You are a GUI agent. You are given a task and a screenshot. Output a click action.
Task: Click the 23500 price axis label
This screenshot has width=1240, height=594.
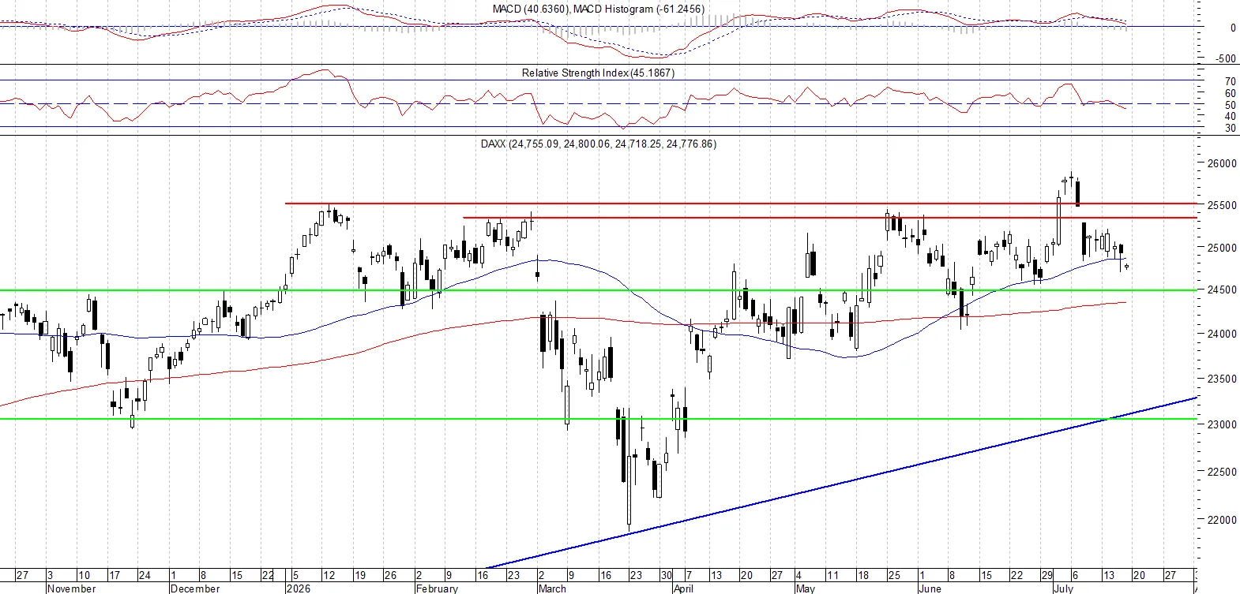(x=1221, y=379)
